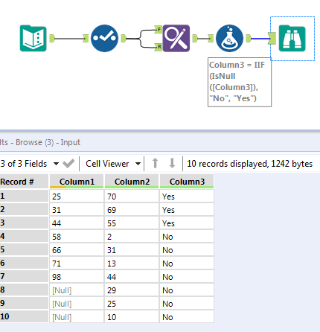Click Column1 cell with value 71

point(77,264)
